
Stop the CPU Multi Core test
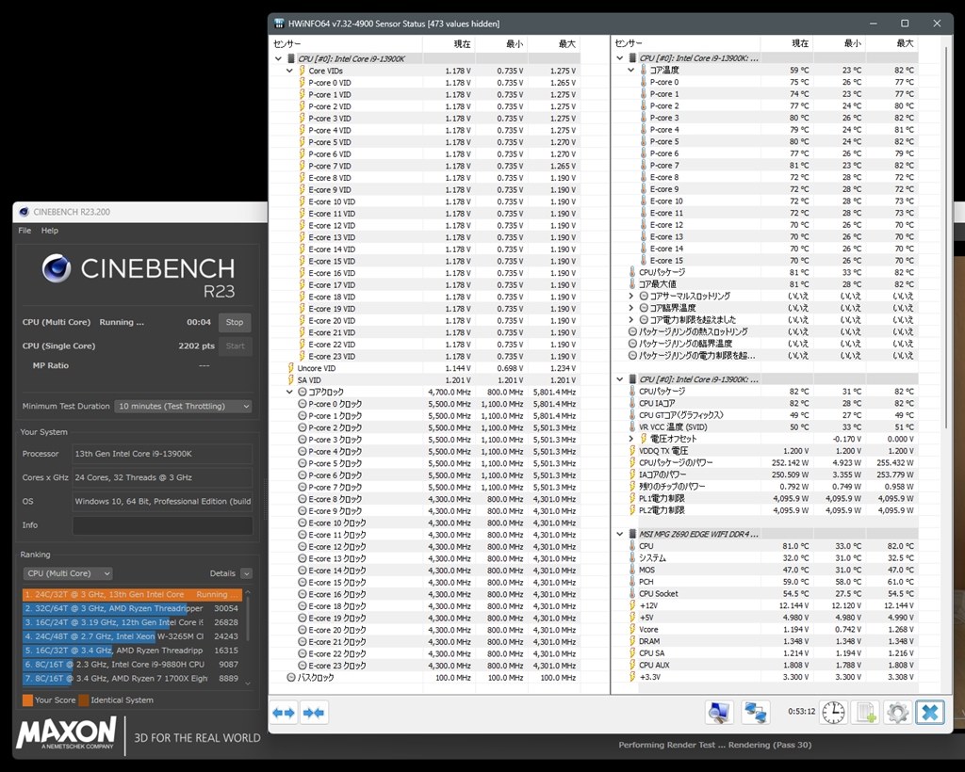point(235,322)
